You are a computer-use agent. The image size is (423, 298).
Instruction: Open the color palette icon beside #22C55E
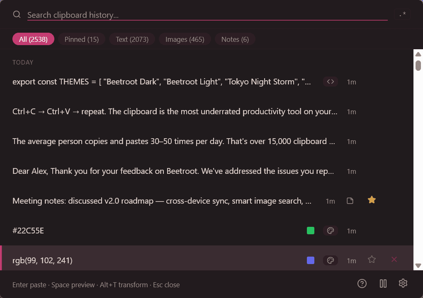331,231
